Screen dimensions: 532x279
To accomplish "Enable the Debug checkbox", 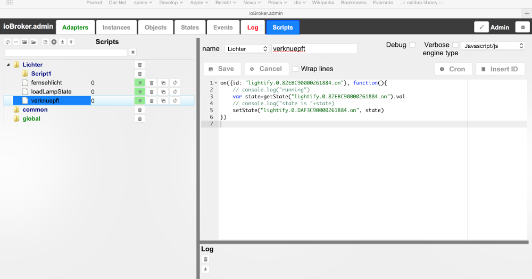I will pyautogui.click(x=412, y=45).
